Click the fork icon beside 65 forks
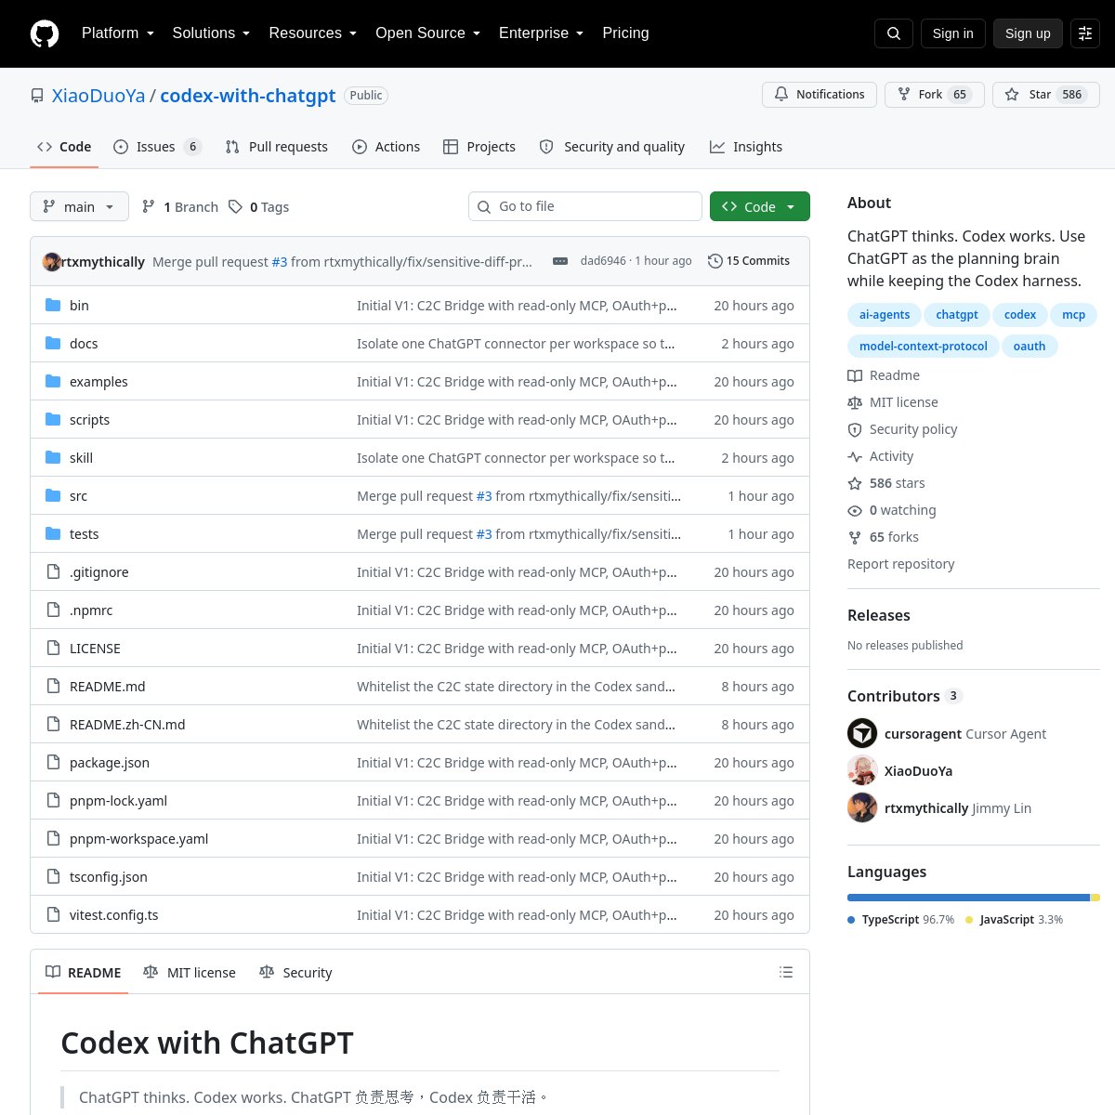The width and height of the screenshot is (1115, 1115). pyautogui.click(x=855, y=537)
